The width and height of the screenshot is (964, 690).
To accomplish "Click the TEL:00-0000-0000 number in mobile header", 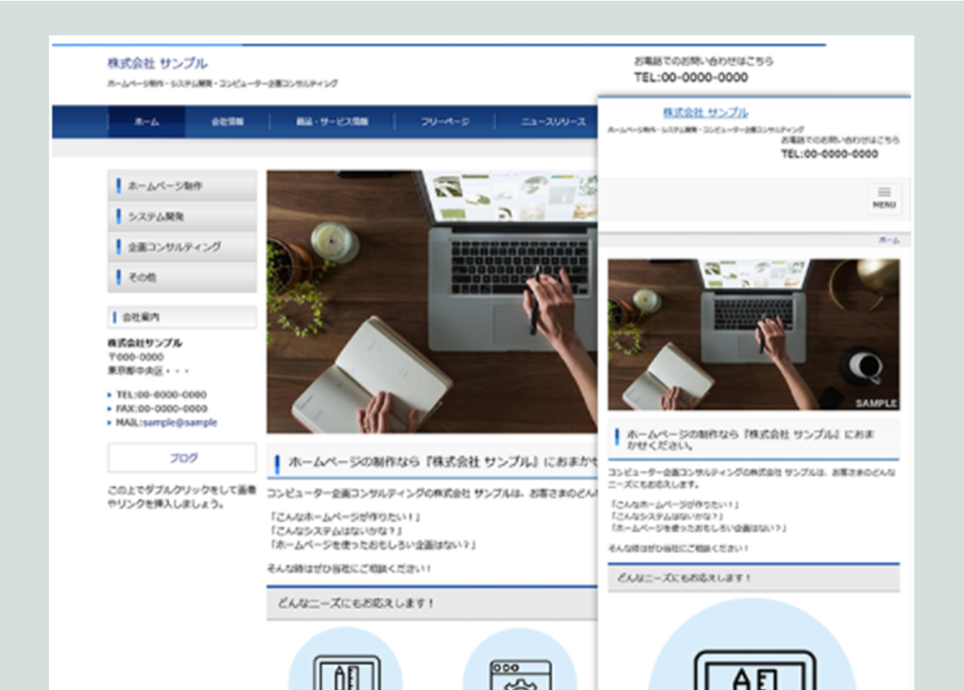I will (x=829, y=153).
